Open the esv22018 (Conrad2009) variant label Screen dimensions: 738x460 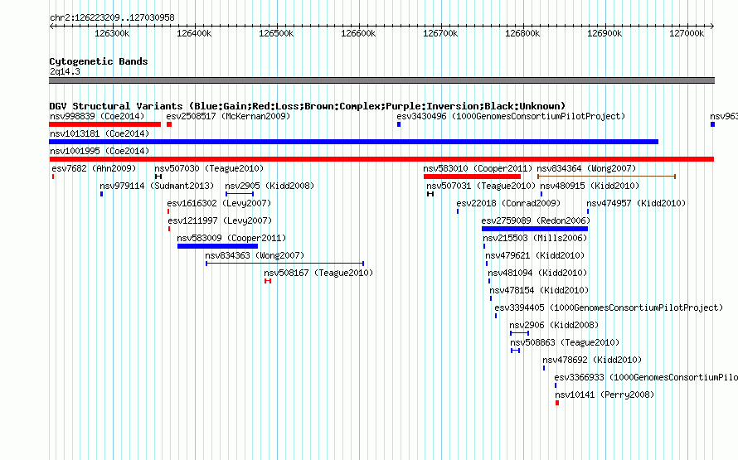coord(508,203)
